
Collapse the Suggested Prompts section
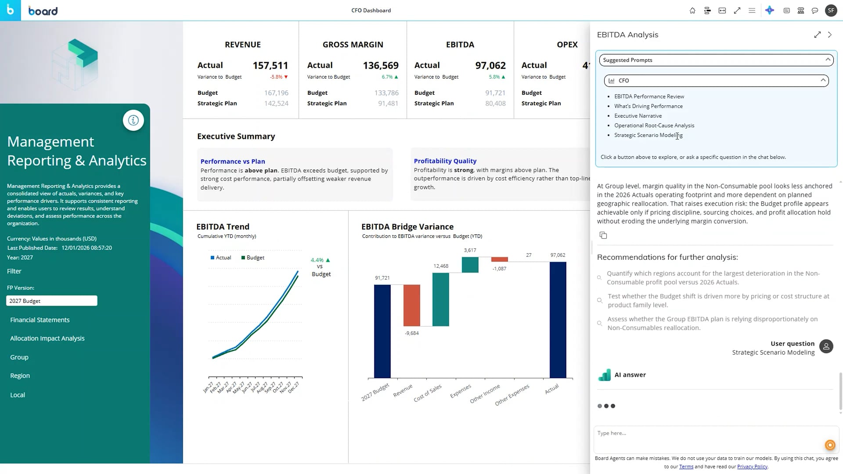pos(828,60)
